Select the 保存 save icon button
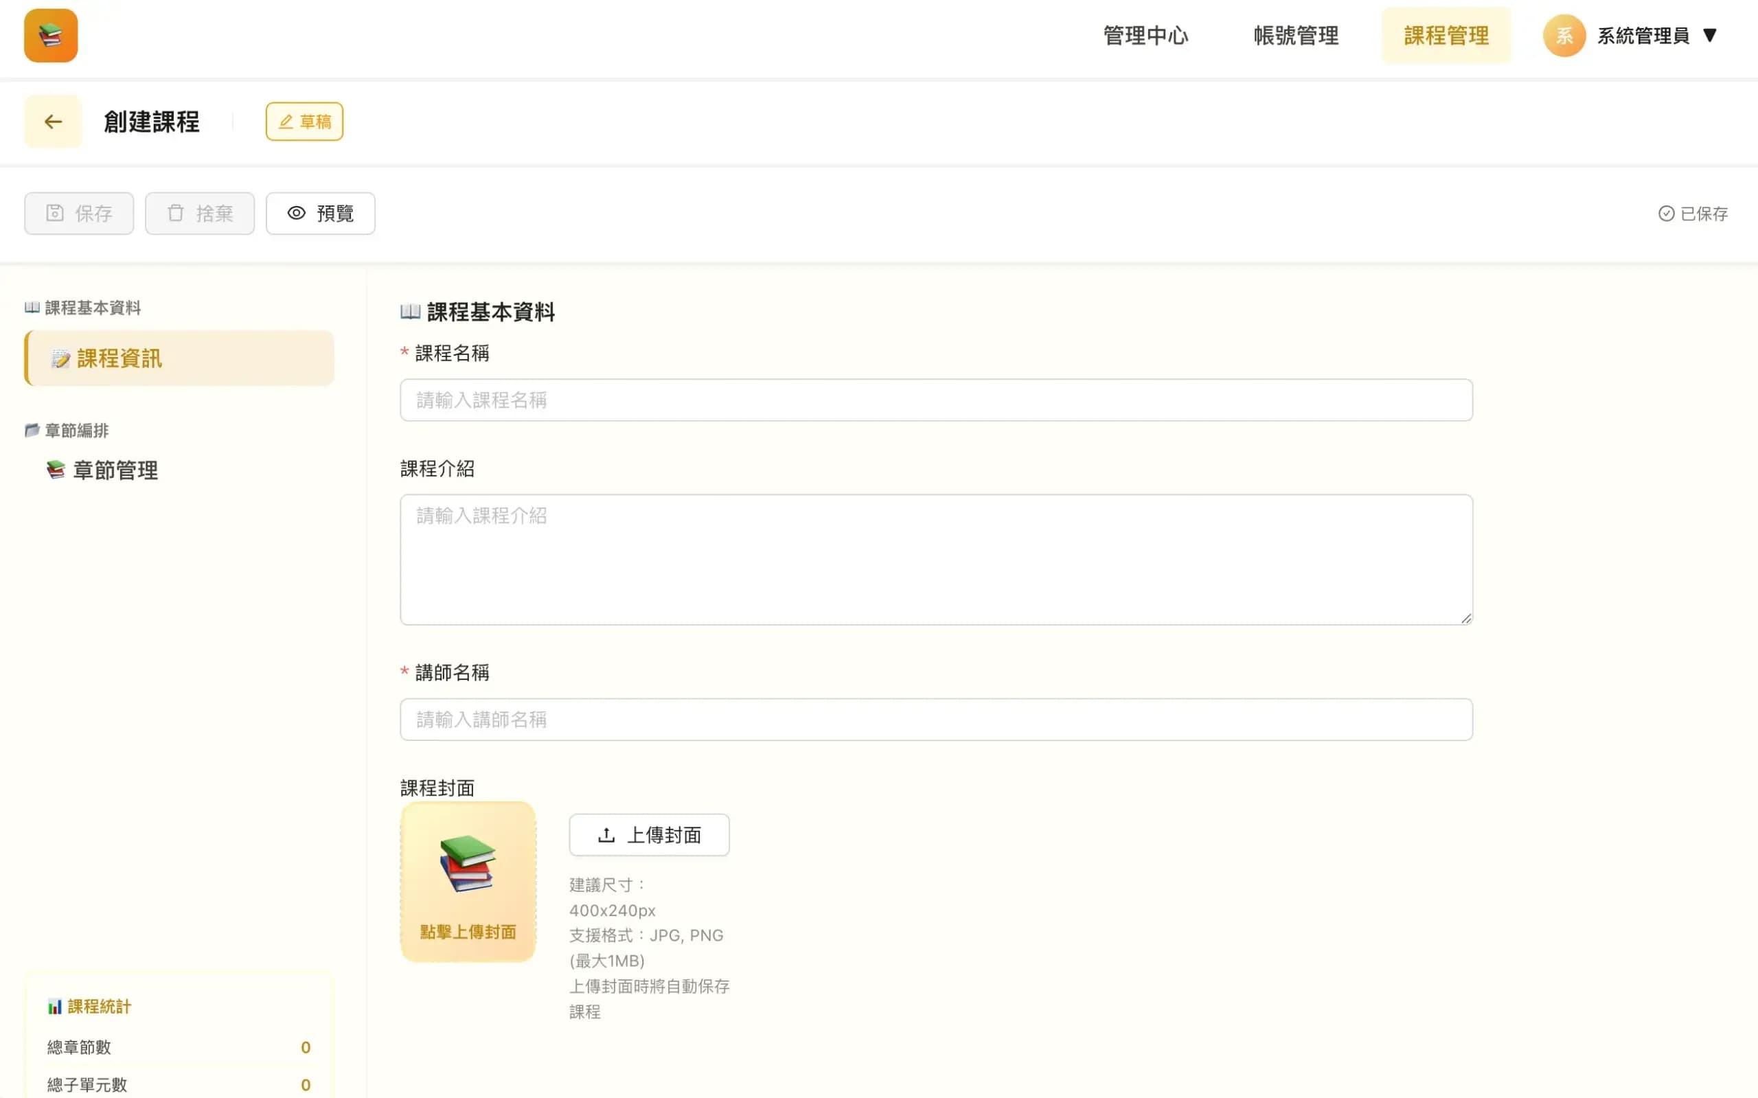 pos(56,213)
